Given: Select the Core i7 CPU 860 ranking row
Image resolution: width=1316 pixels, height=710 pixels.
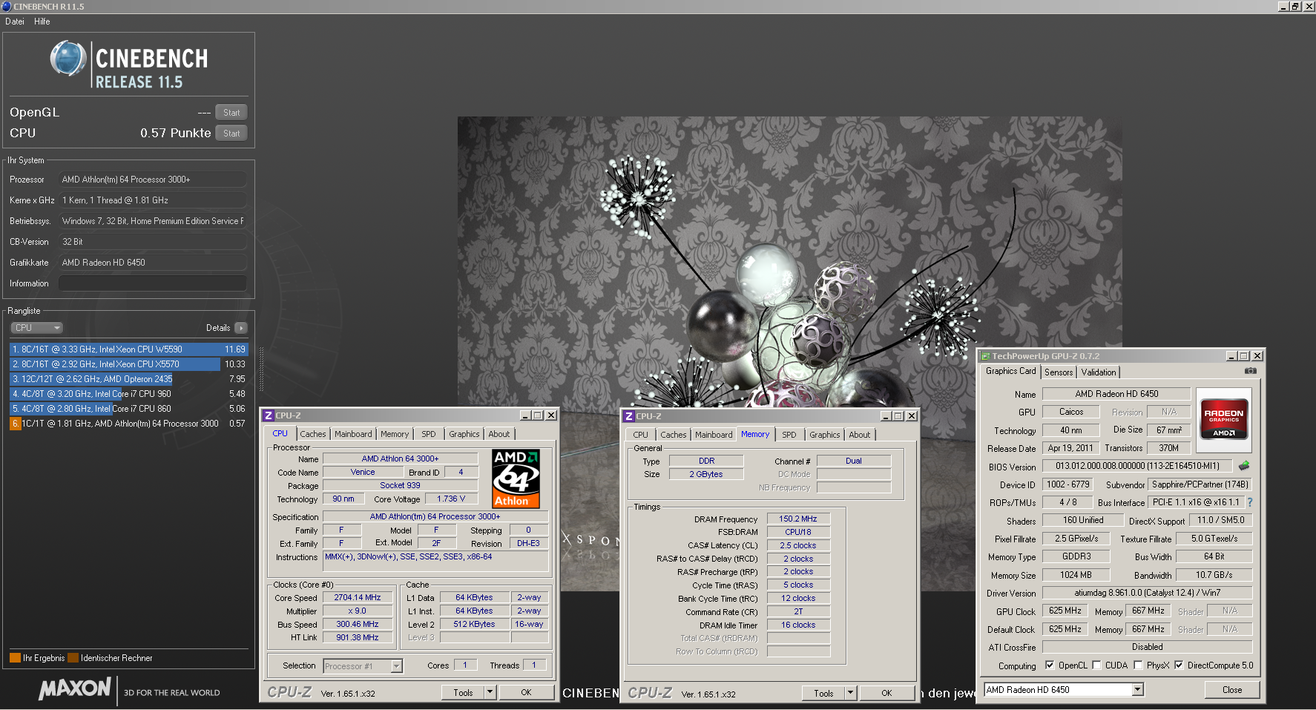Looking at the screenshot, I should pyautogui.click(x=128, y=409).
